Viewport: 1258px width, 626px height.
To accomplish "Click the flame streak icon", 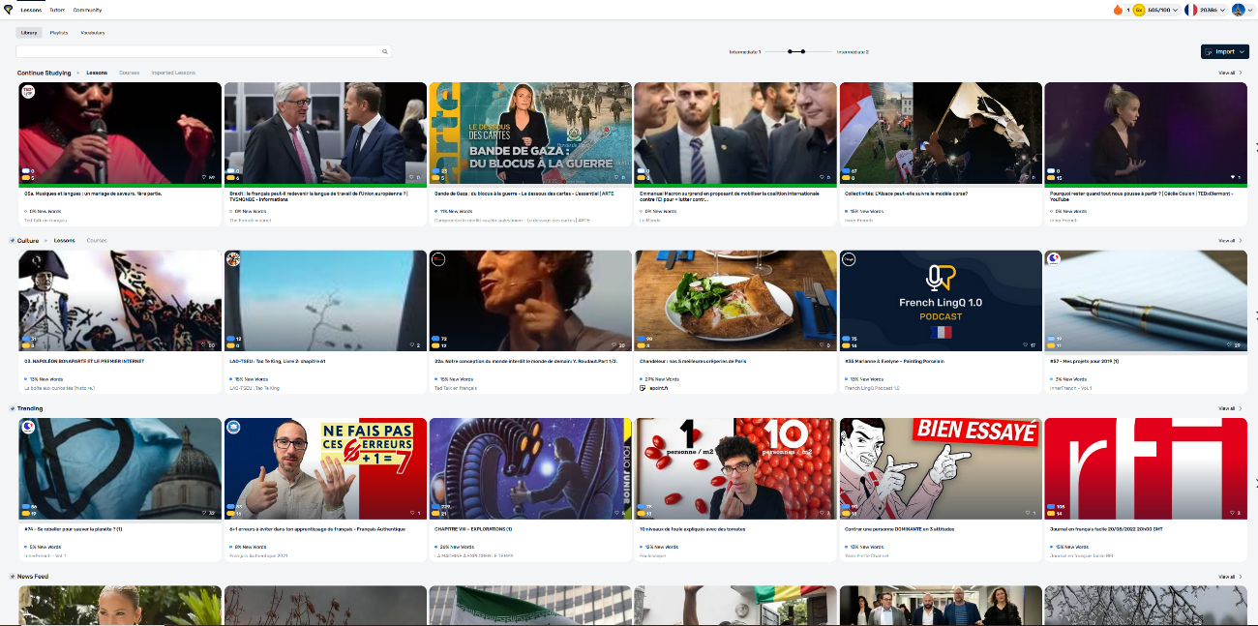I will [x=1118, y=10].
